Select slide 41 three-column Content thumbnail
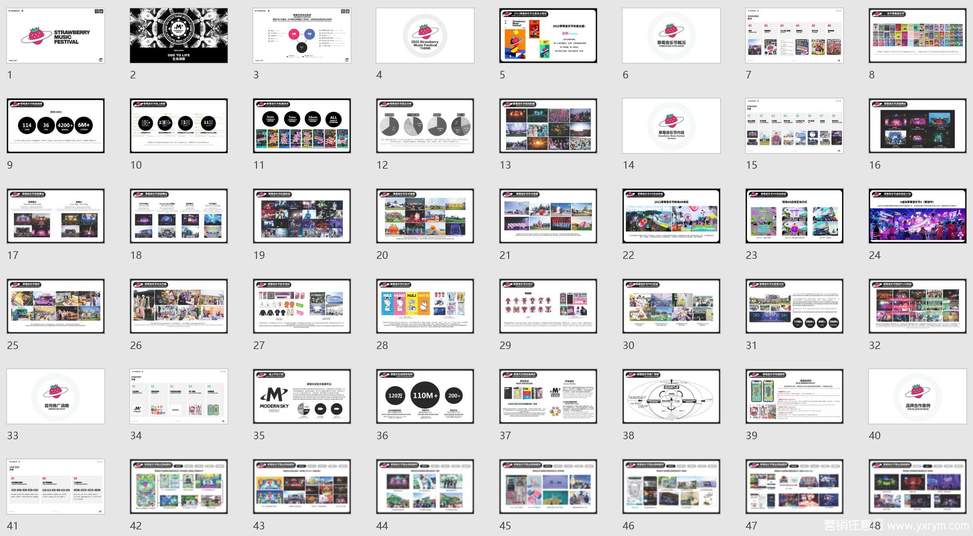The width and height of the screenshot is (973, 536). (x=56, y=487)
